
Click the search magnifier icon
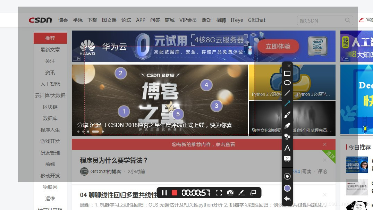tap(348, 20)
